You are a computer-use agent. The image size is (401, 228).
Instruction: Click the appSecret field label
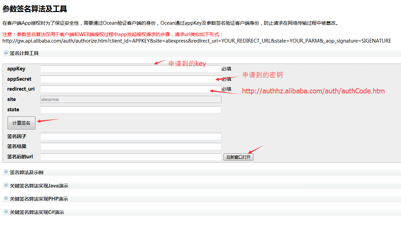(x=19, y=79)
